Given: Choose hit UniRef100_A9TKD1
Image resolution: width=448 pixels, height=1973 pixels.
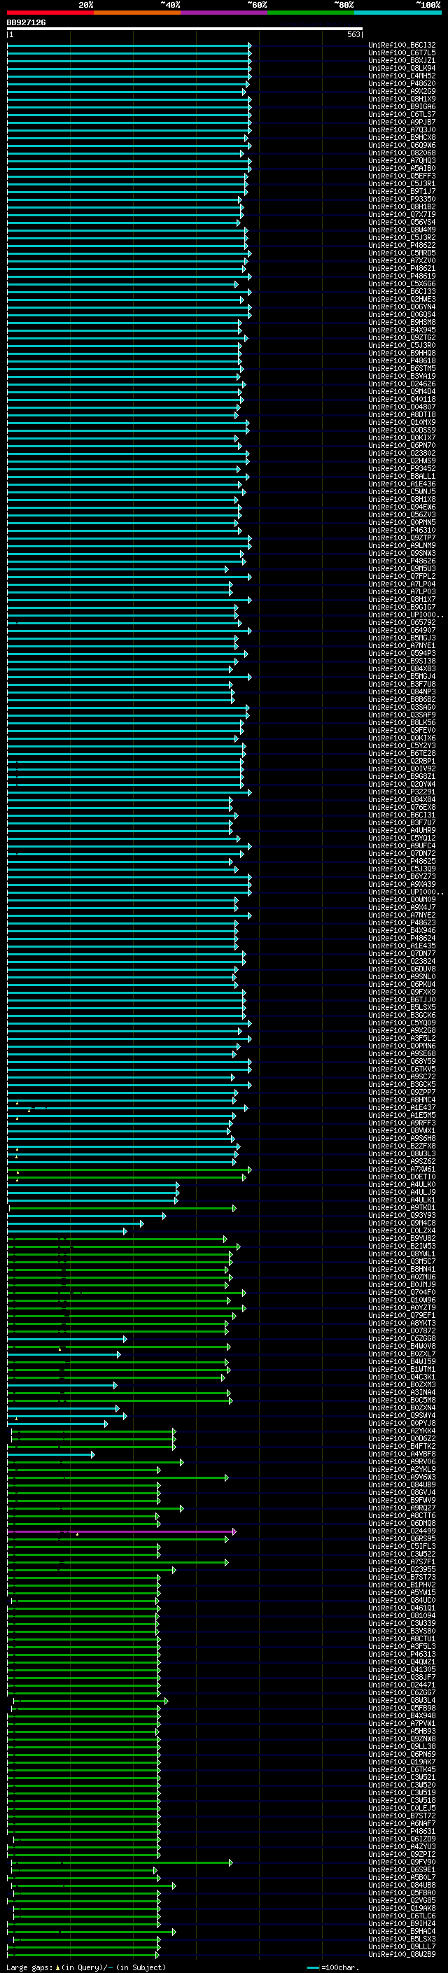Looking at the screenshot, I should 402,1208.
